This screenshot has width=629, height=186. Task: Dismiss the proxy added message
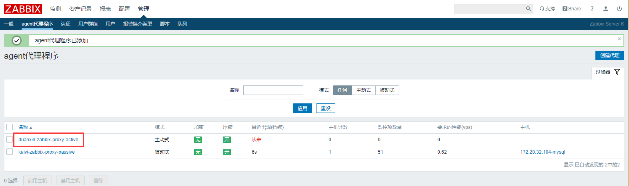619,39
